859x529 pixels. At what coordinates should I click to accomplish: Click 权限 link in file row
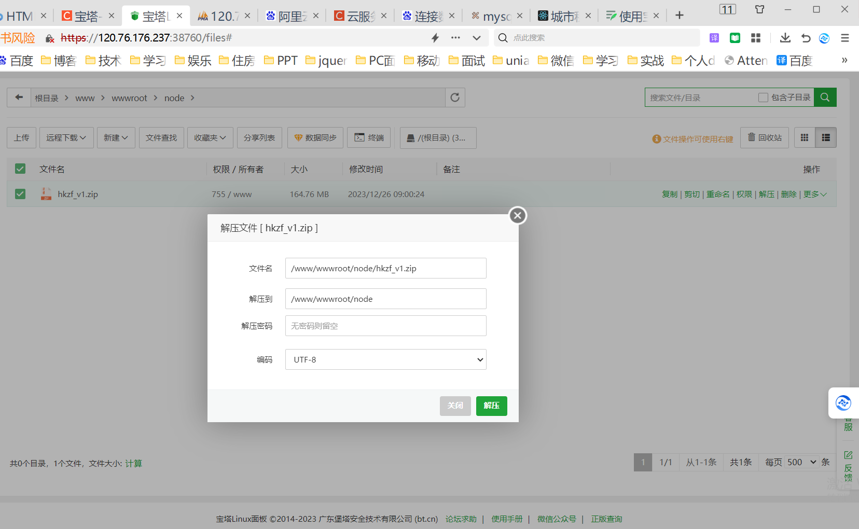pyautogui.click(x=744, y=194)
